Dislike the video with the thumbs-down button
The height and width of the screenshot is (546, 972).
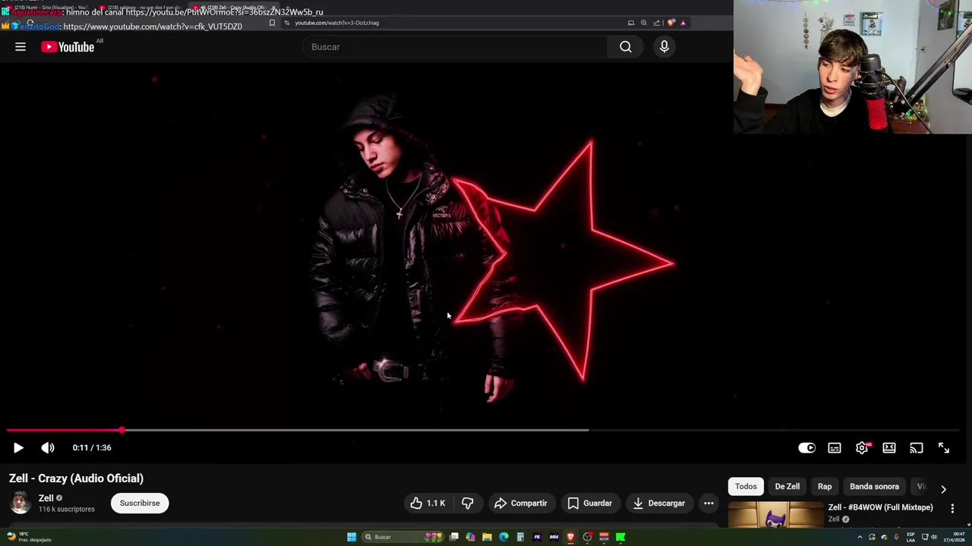468,503
